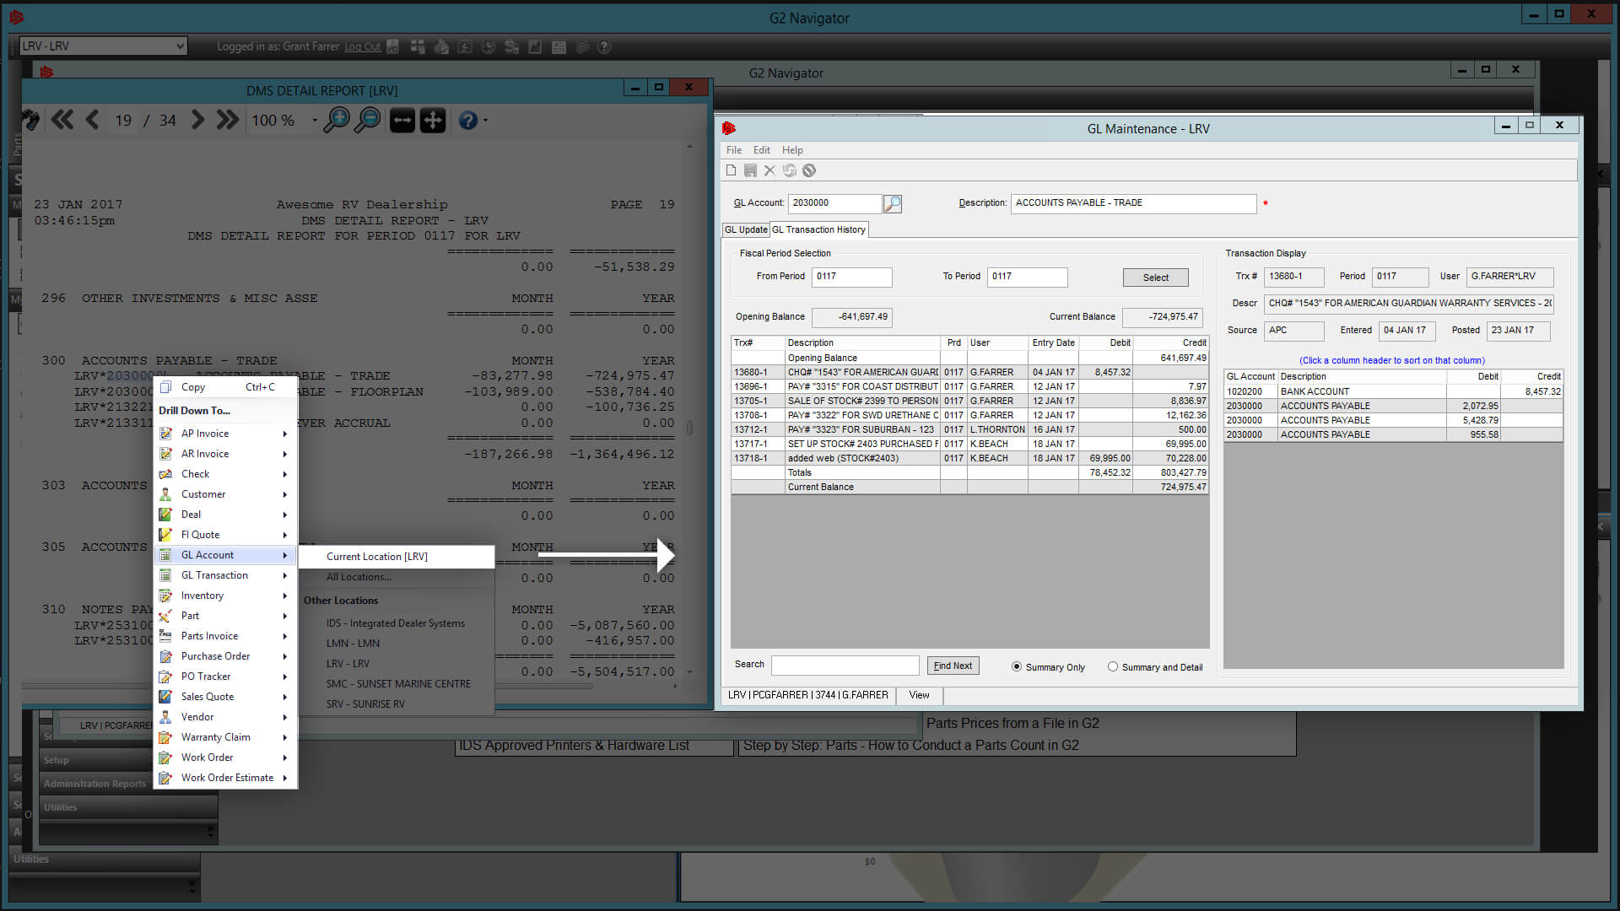Click the report's vertical scrollbar thumb
1620x911 pixels.
(689, 428)
